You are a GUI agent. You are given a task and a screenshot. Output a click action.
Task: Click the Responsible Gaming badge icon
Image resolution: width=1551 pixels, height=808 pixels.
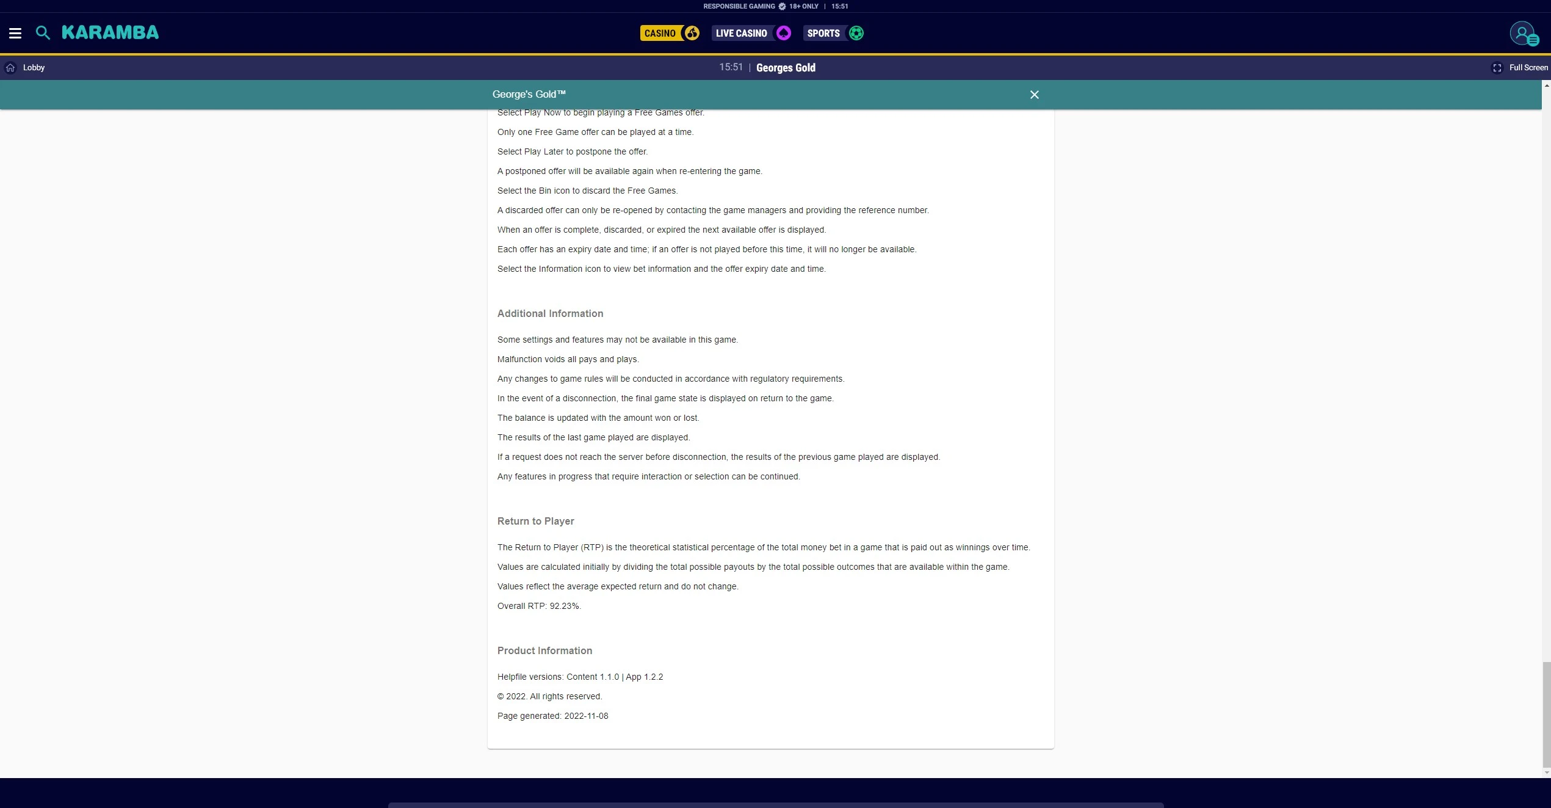click(782, 6)
